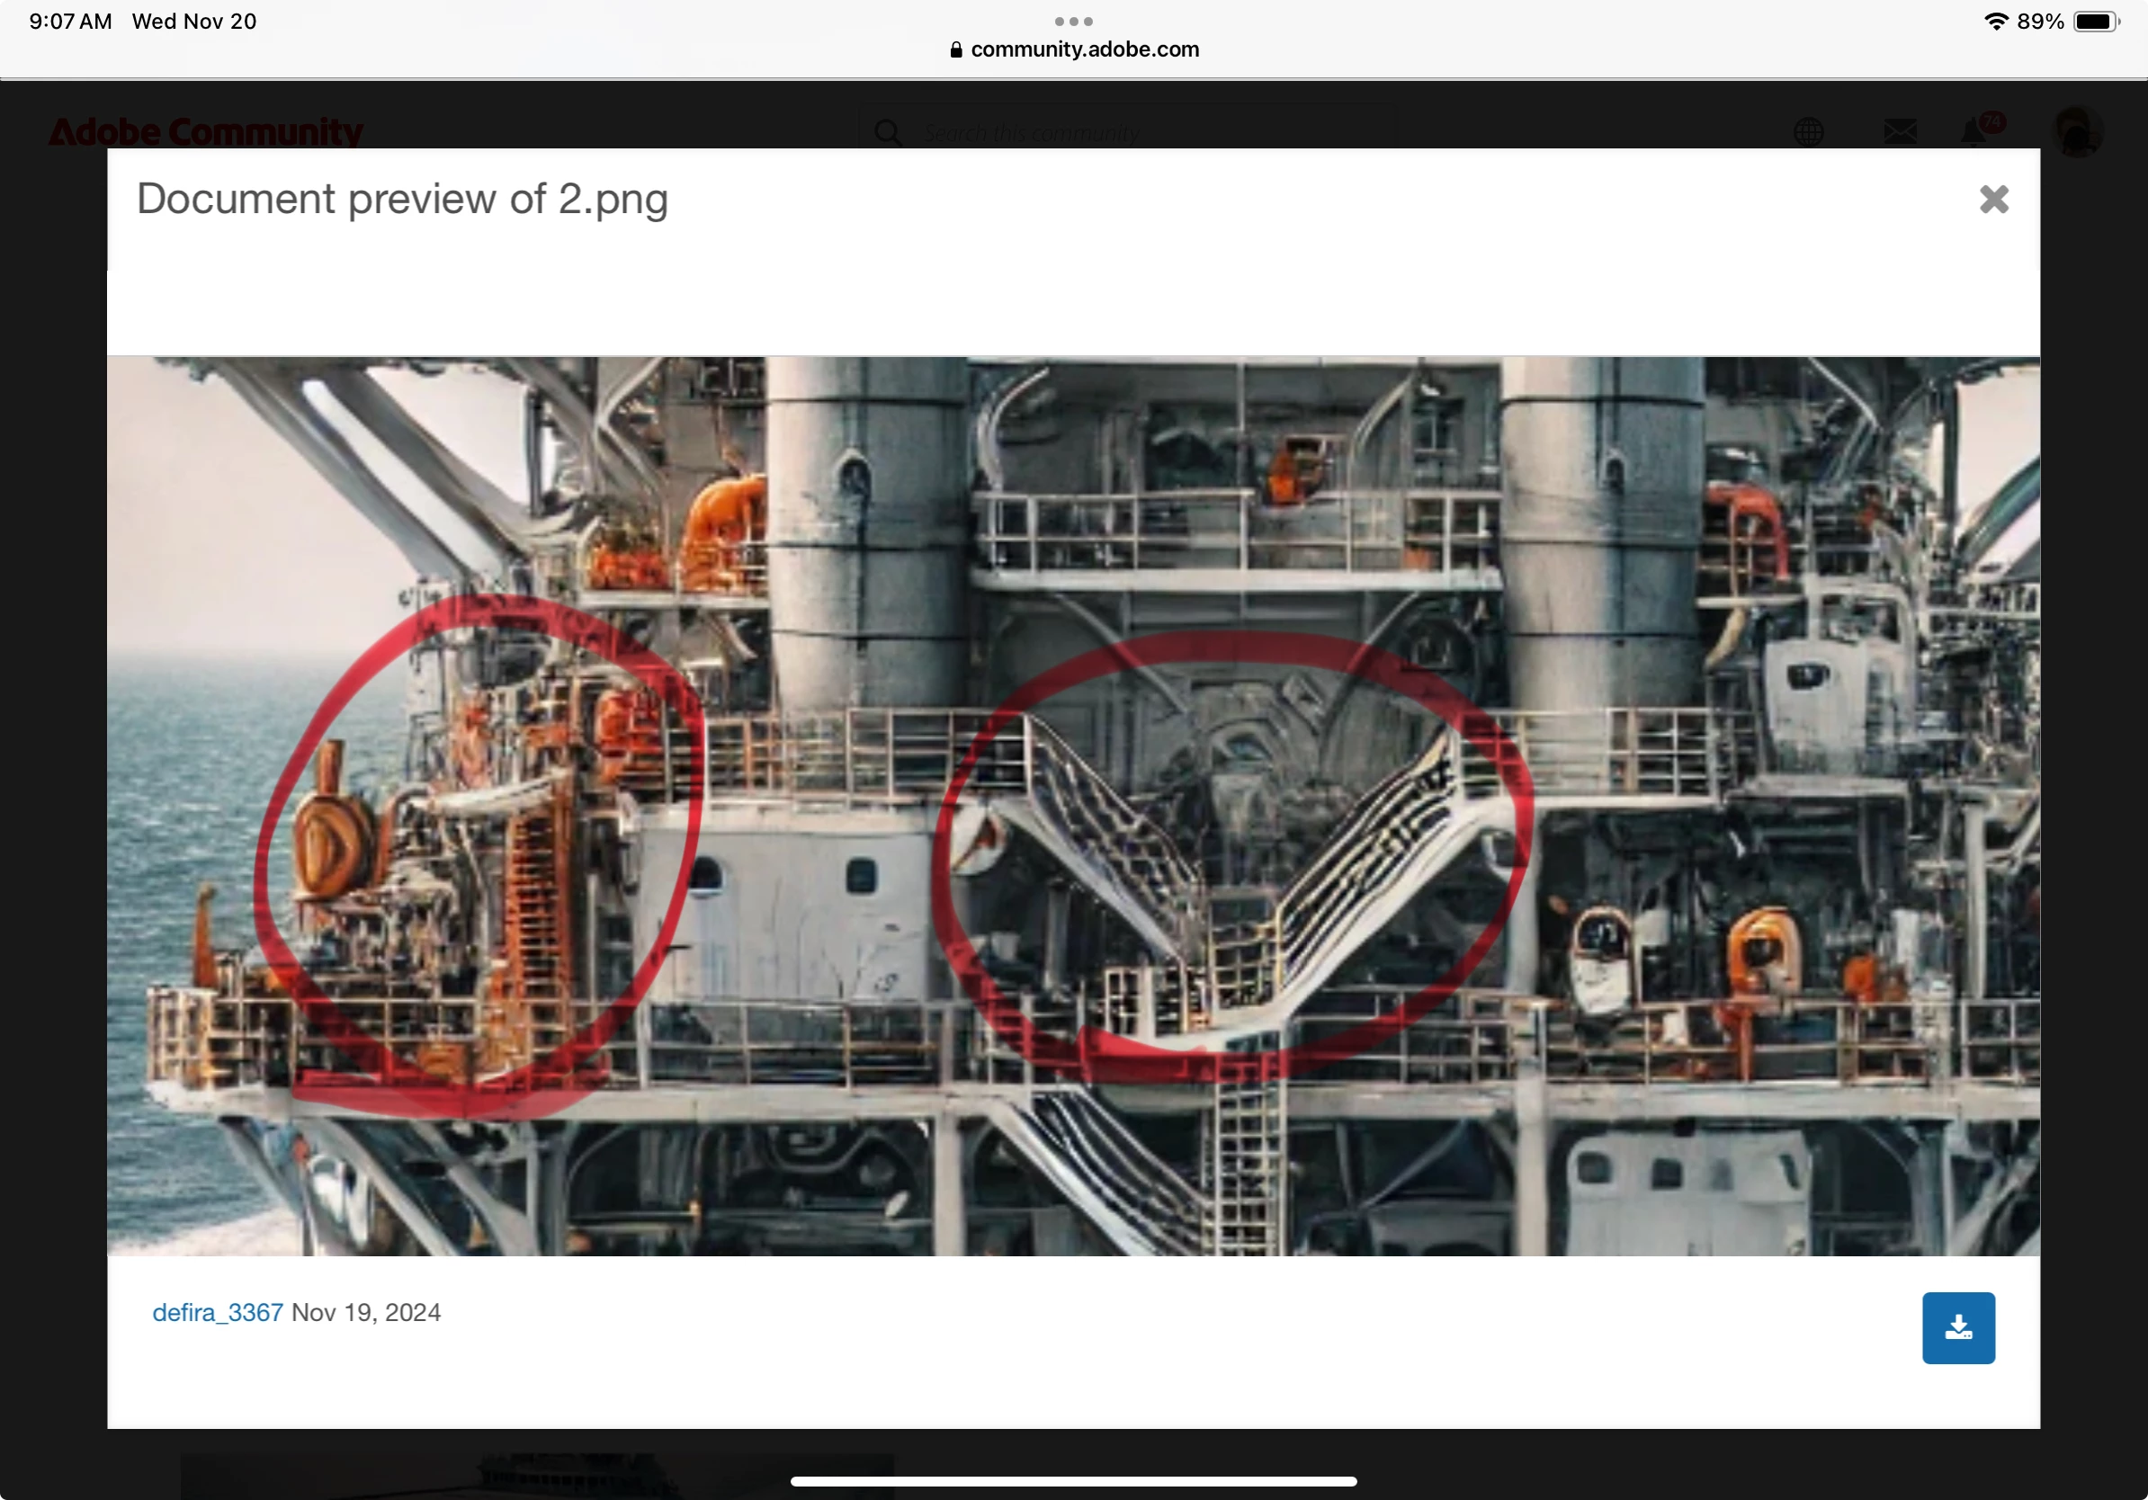Viewport: 2148px width, 1500px height.
Task: Download the 2.png attachment
Action: (x=1957, y=1327)
